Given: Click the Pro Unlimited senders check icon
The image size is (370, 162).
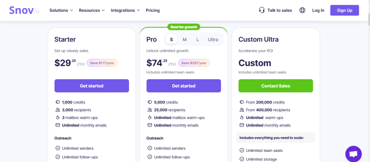Looking at the screenshot, I should 150,148.
